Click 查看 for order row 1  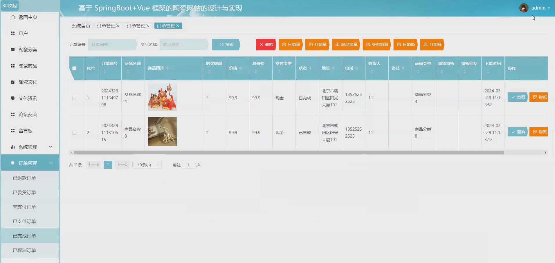[x=518, y=97]
